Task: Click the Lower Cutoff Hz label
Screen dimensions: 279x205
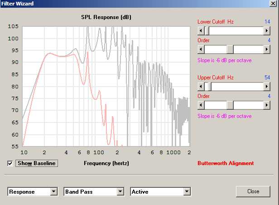Action: click(x=216, y=22)
